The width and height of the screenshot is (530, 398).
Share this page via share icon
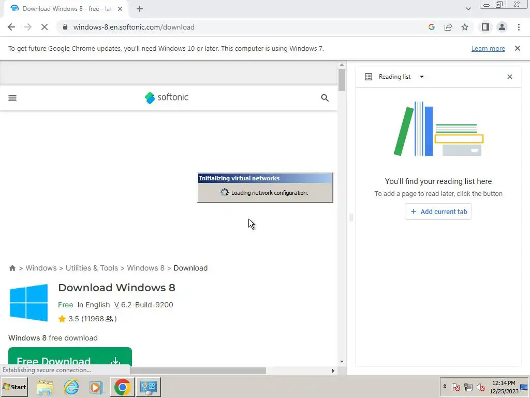point(448,27)
